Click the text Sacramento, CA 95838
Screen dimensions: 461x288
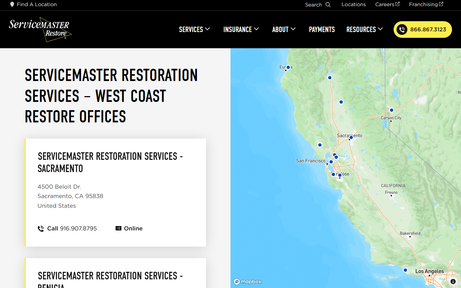point(71,196)
